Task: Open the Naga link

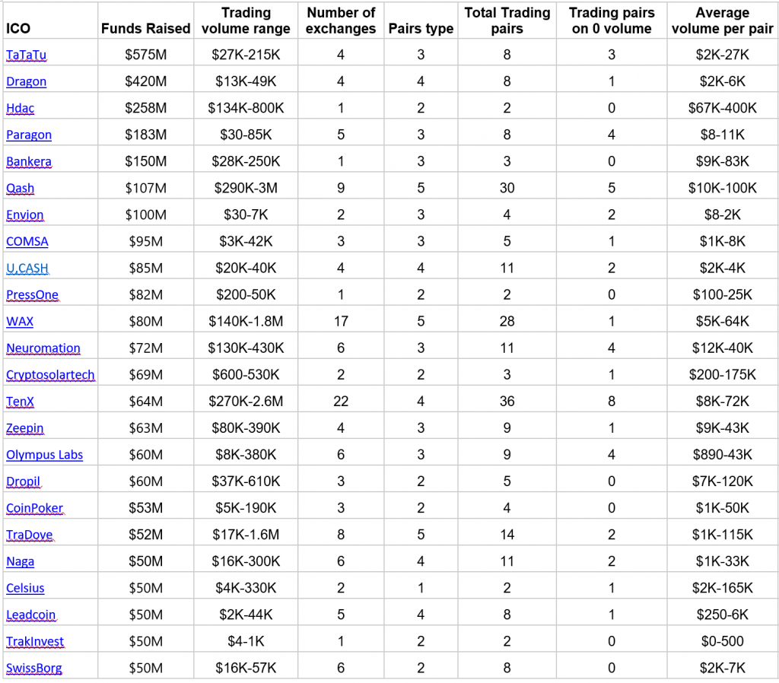Action: click(x=21, y=562)
